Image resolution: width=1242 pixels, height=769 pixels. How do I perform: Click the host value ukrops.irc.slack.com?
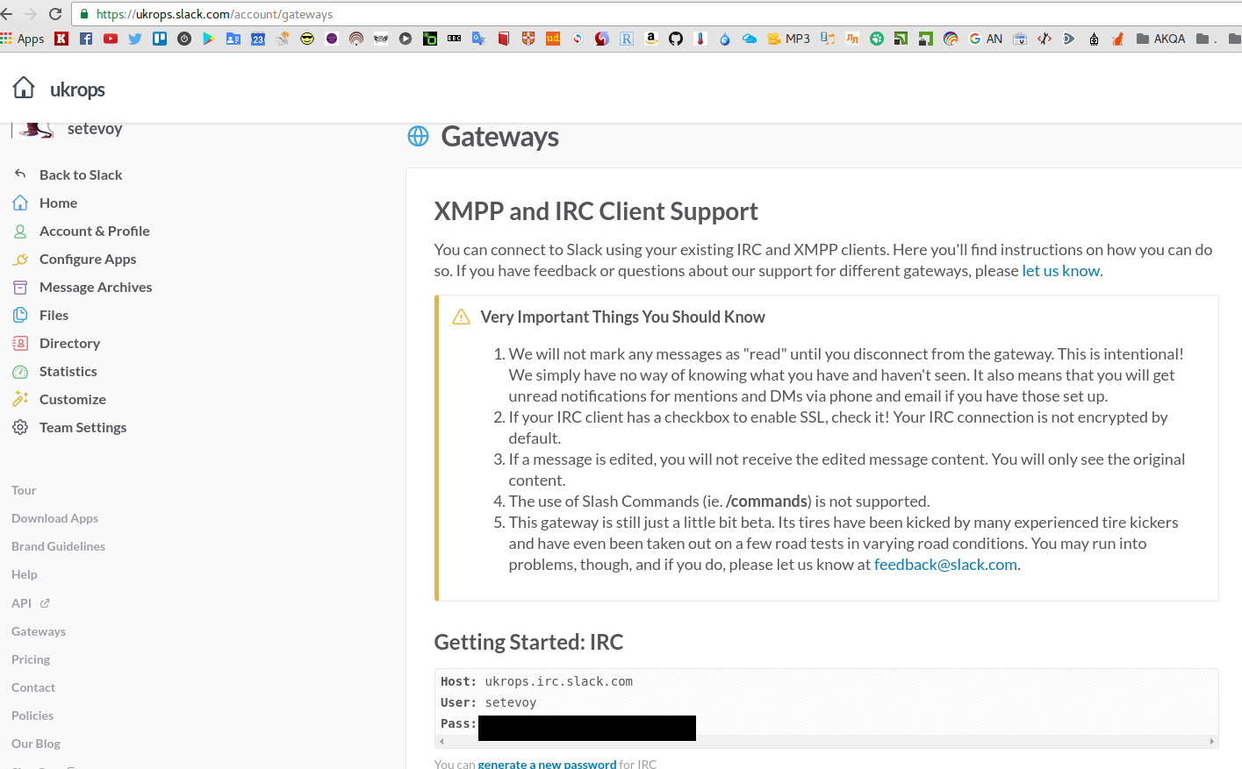(x=559, y=681)
